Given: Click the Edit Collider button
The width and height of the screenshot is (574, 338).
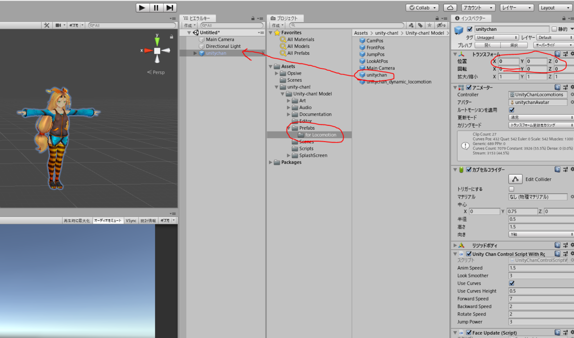Looking at the screenshot, I should pyautogui.click(x=515, y=179).
